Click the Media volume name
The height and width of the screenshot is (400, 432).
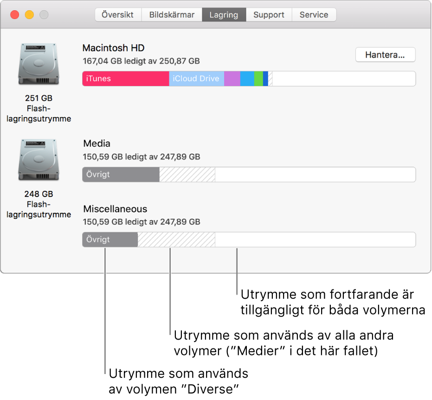[97, 143]
